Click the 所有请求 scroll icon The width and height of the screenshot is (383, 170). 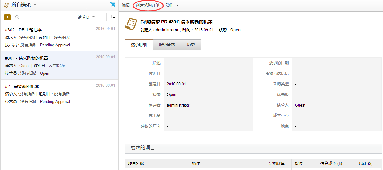click(x=6, y=5)
